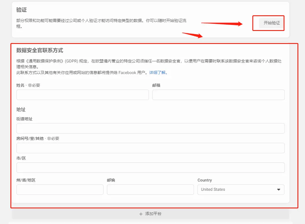This screenshot has width=305, height=224.
Task: Click the 验证 section heading
Action: pyautogui.click(x=21, y=10)
